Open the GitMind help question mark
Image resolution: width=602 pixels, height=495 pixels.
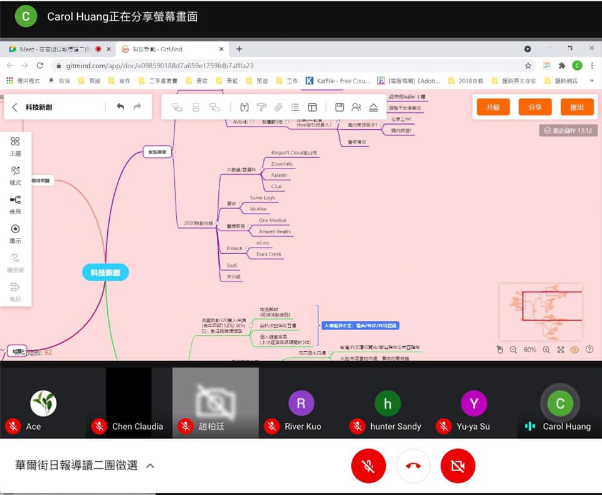tap(589, 349)
